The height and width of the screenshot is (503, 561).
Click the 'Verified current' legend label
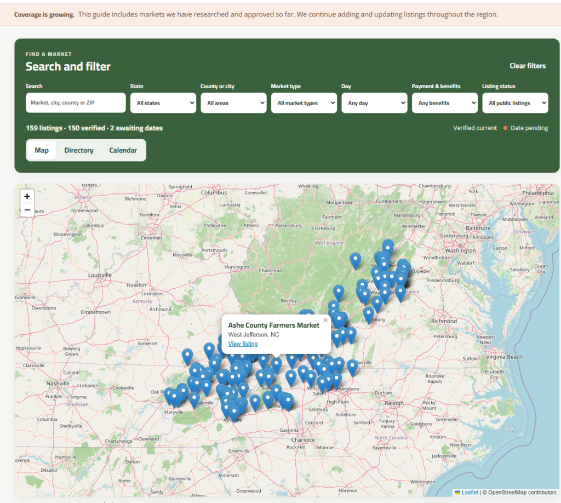(x=475, y=128)
